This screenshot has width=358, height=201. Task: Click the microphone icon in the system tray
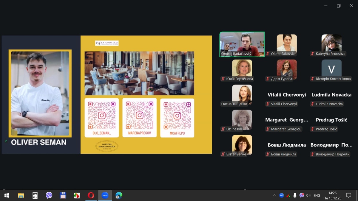[295, 195]
